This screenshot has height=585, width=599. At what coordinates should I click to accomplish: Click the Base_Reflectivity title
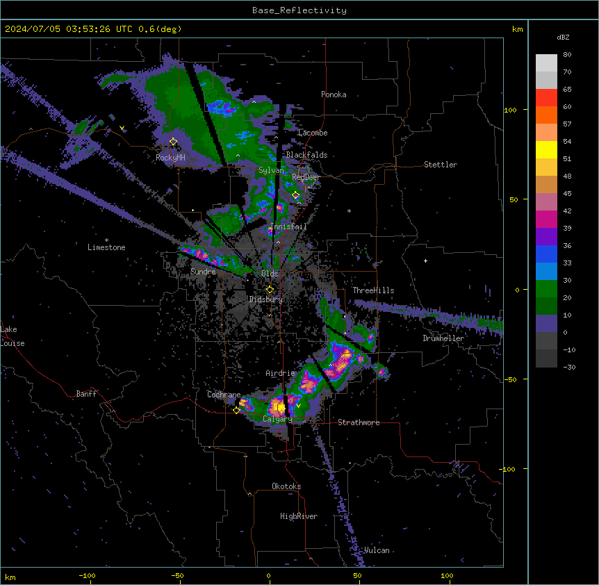(x=299, y=10)
